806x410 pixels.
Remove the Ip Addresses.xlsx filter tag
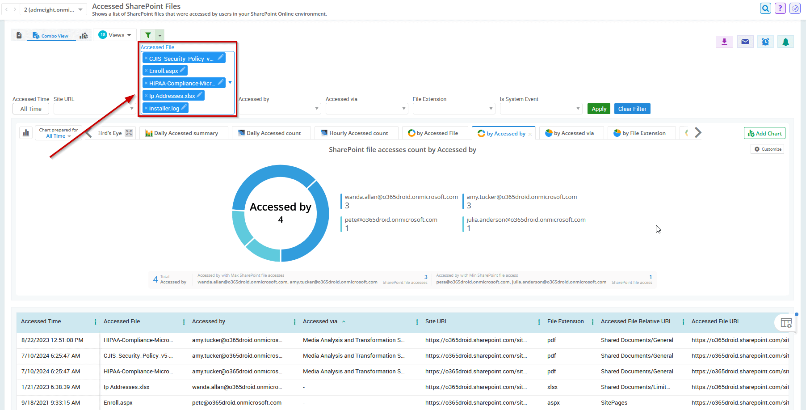pos(146,96)
